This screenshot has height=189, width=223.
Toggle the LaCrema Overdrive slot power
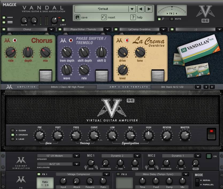(x=116, y=29)
